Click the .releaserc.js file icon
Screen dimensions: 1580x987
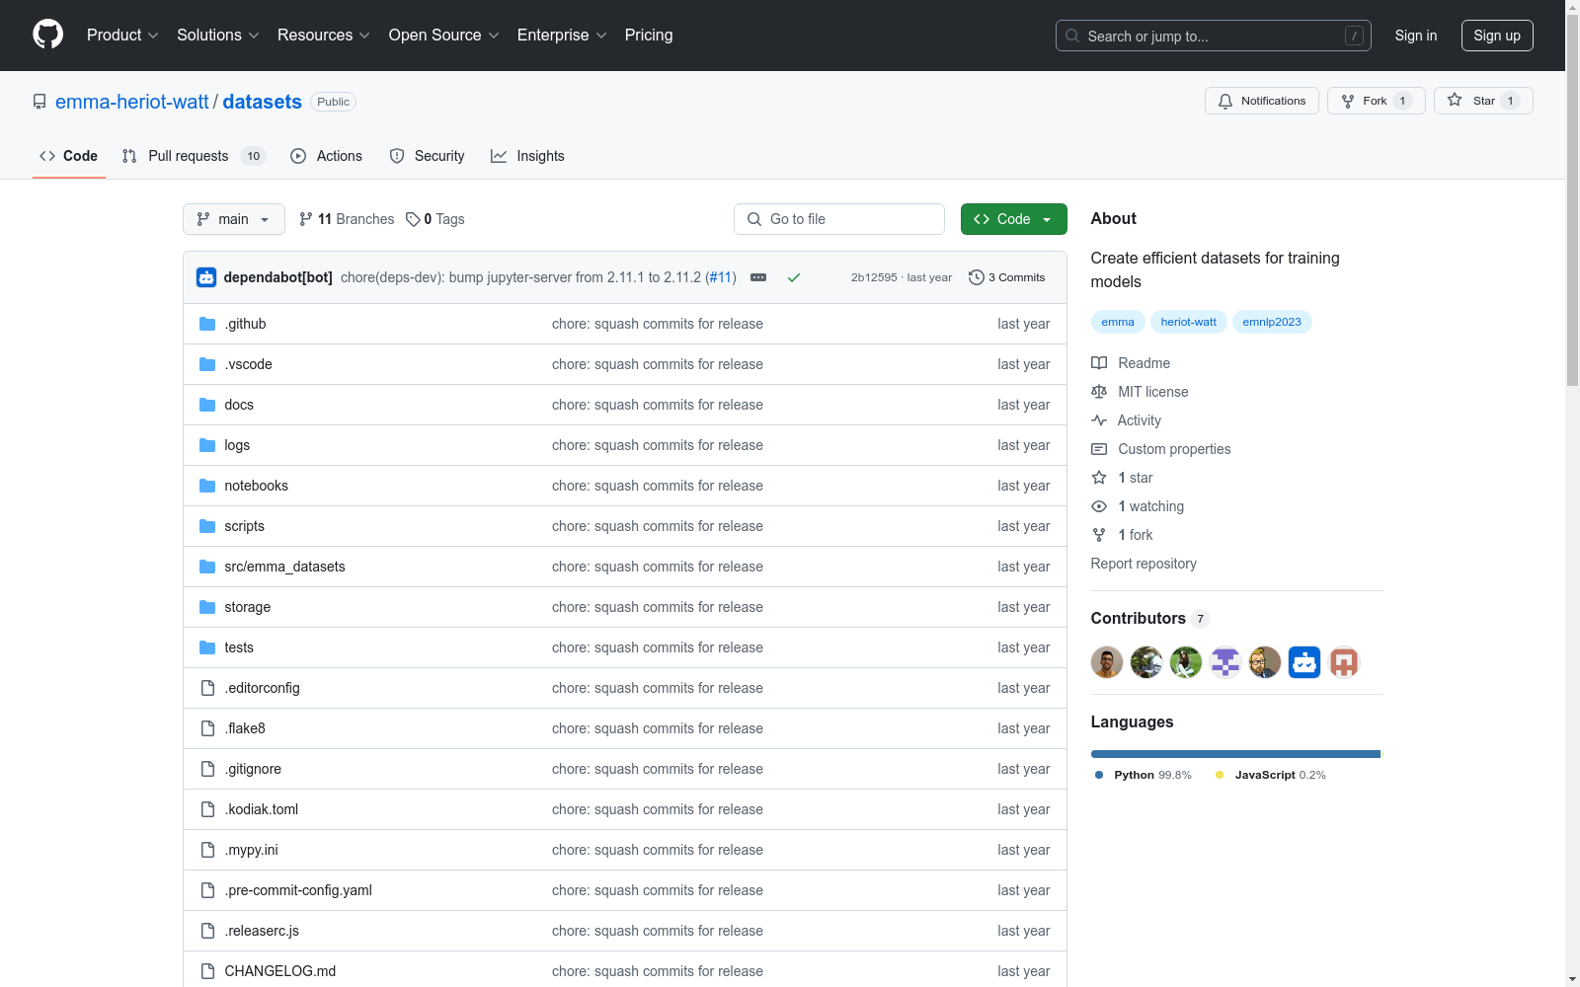(207, 931)
